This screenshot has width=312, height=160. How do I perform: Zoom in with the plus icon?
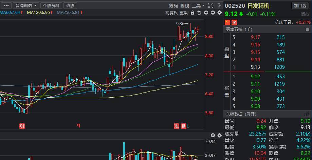pos(206,13)
